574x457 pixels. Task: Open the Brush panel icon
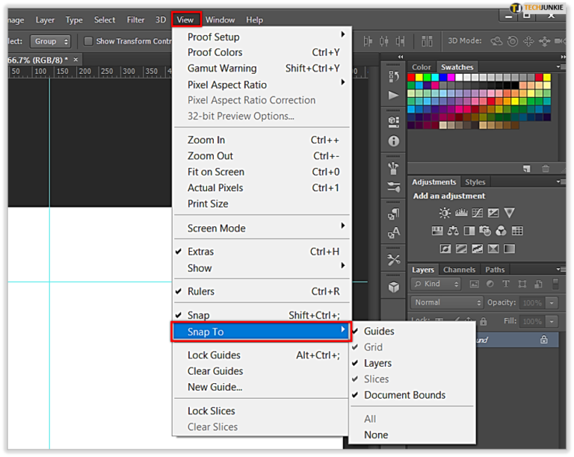point(394,168)
